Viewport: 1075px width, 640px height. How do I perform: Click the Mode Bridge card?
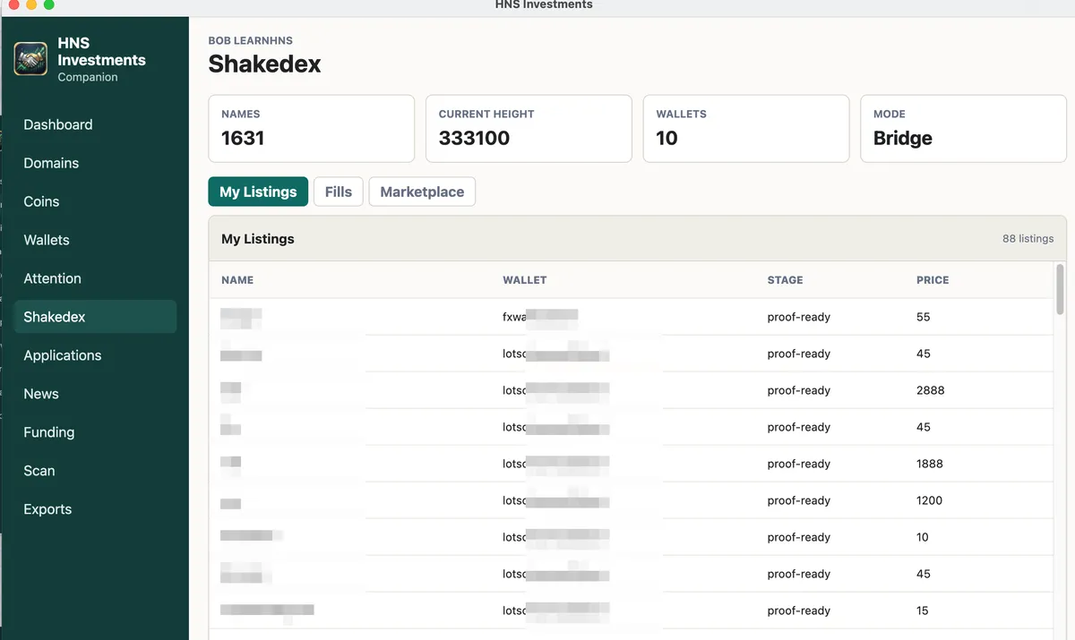pyautogui.click(x=963, y=129)
